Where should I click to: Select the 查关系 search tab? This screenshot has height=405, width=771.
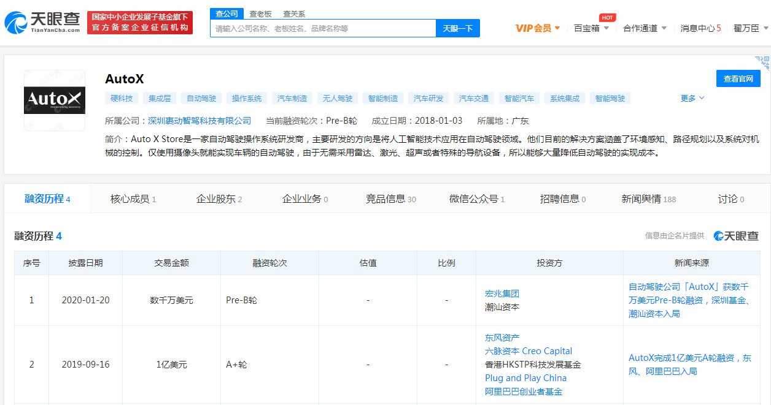pos(294,13)
